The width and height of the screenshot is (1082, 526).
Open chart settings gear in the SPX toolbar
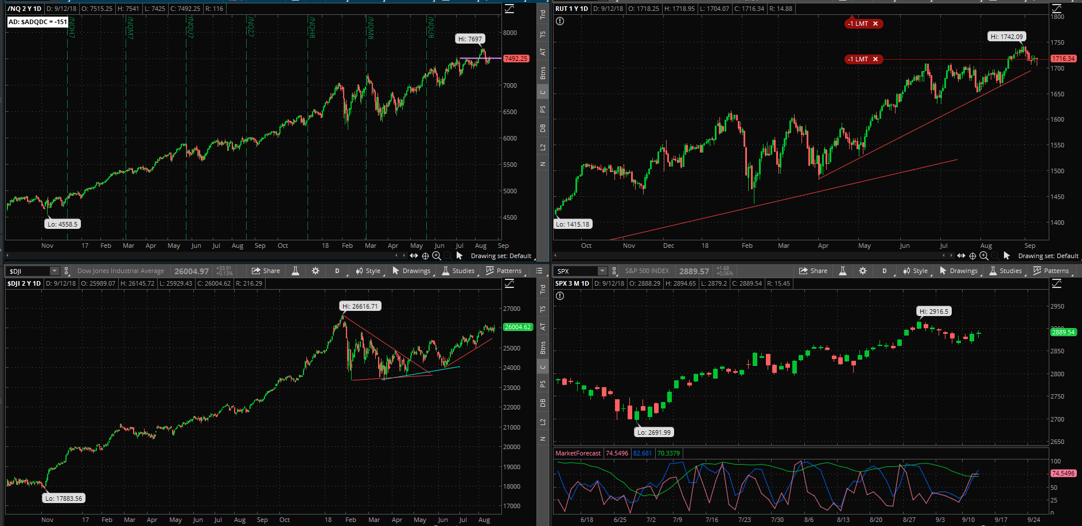[863, 271]
